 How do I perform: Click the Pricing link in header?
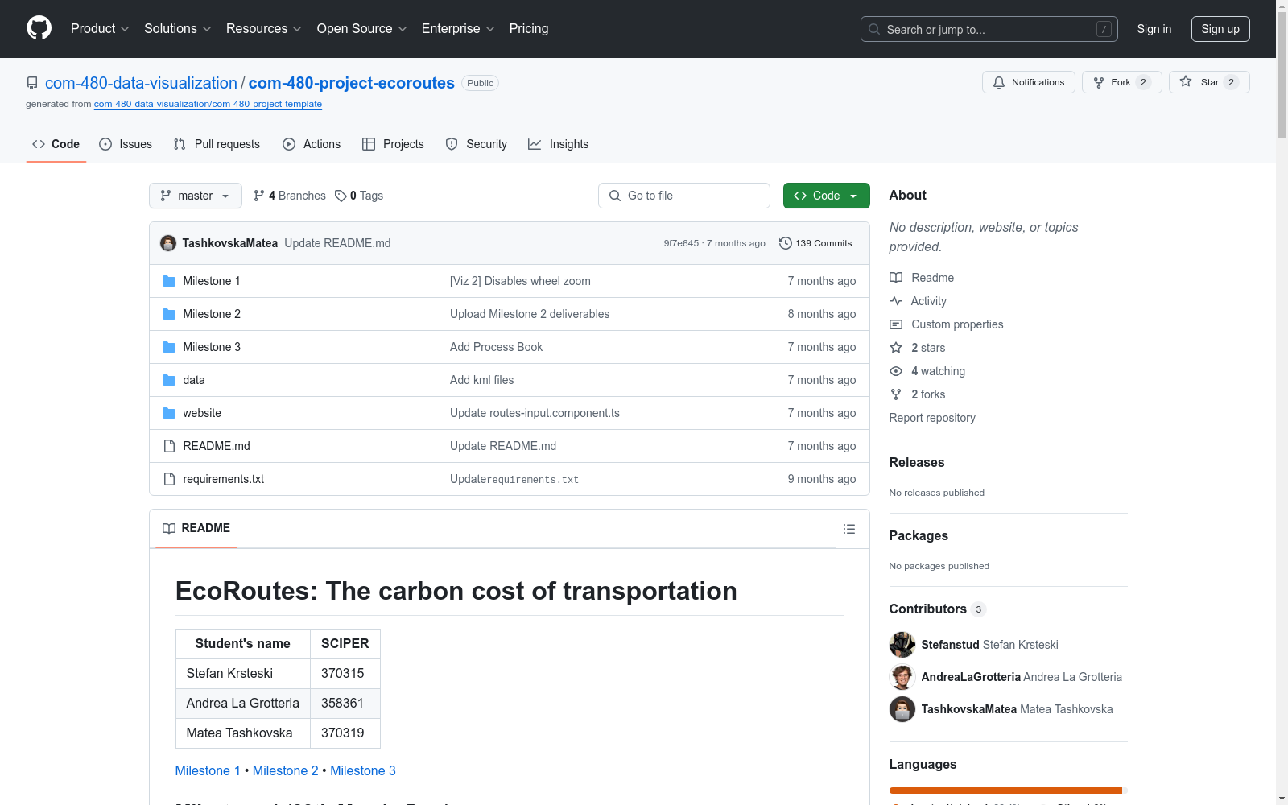pos(529,28)
